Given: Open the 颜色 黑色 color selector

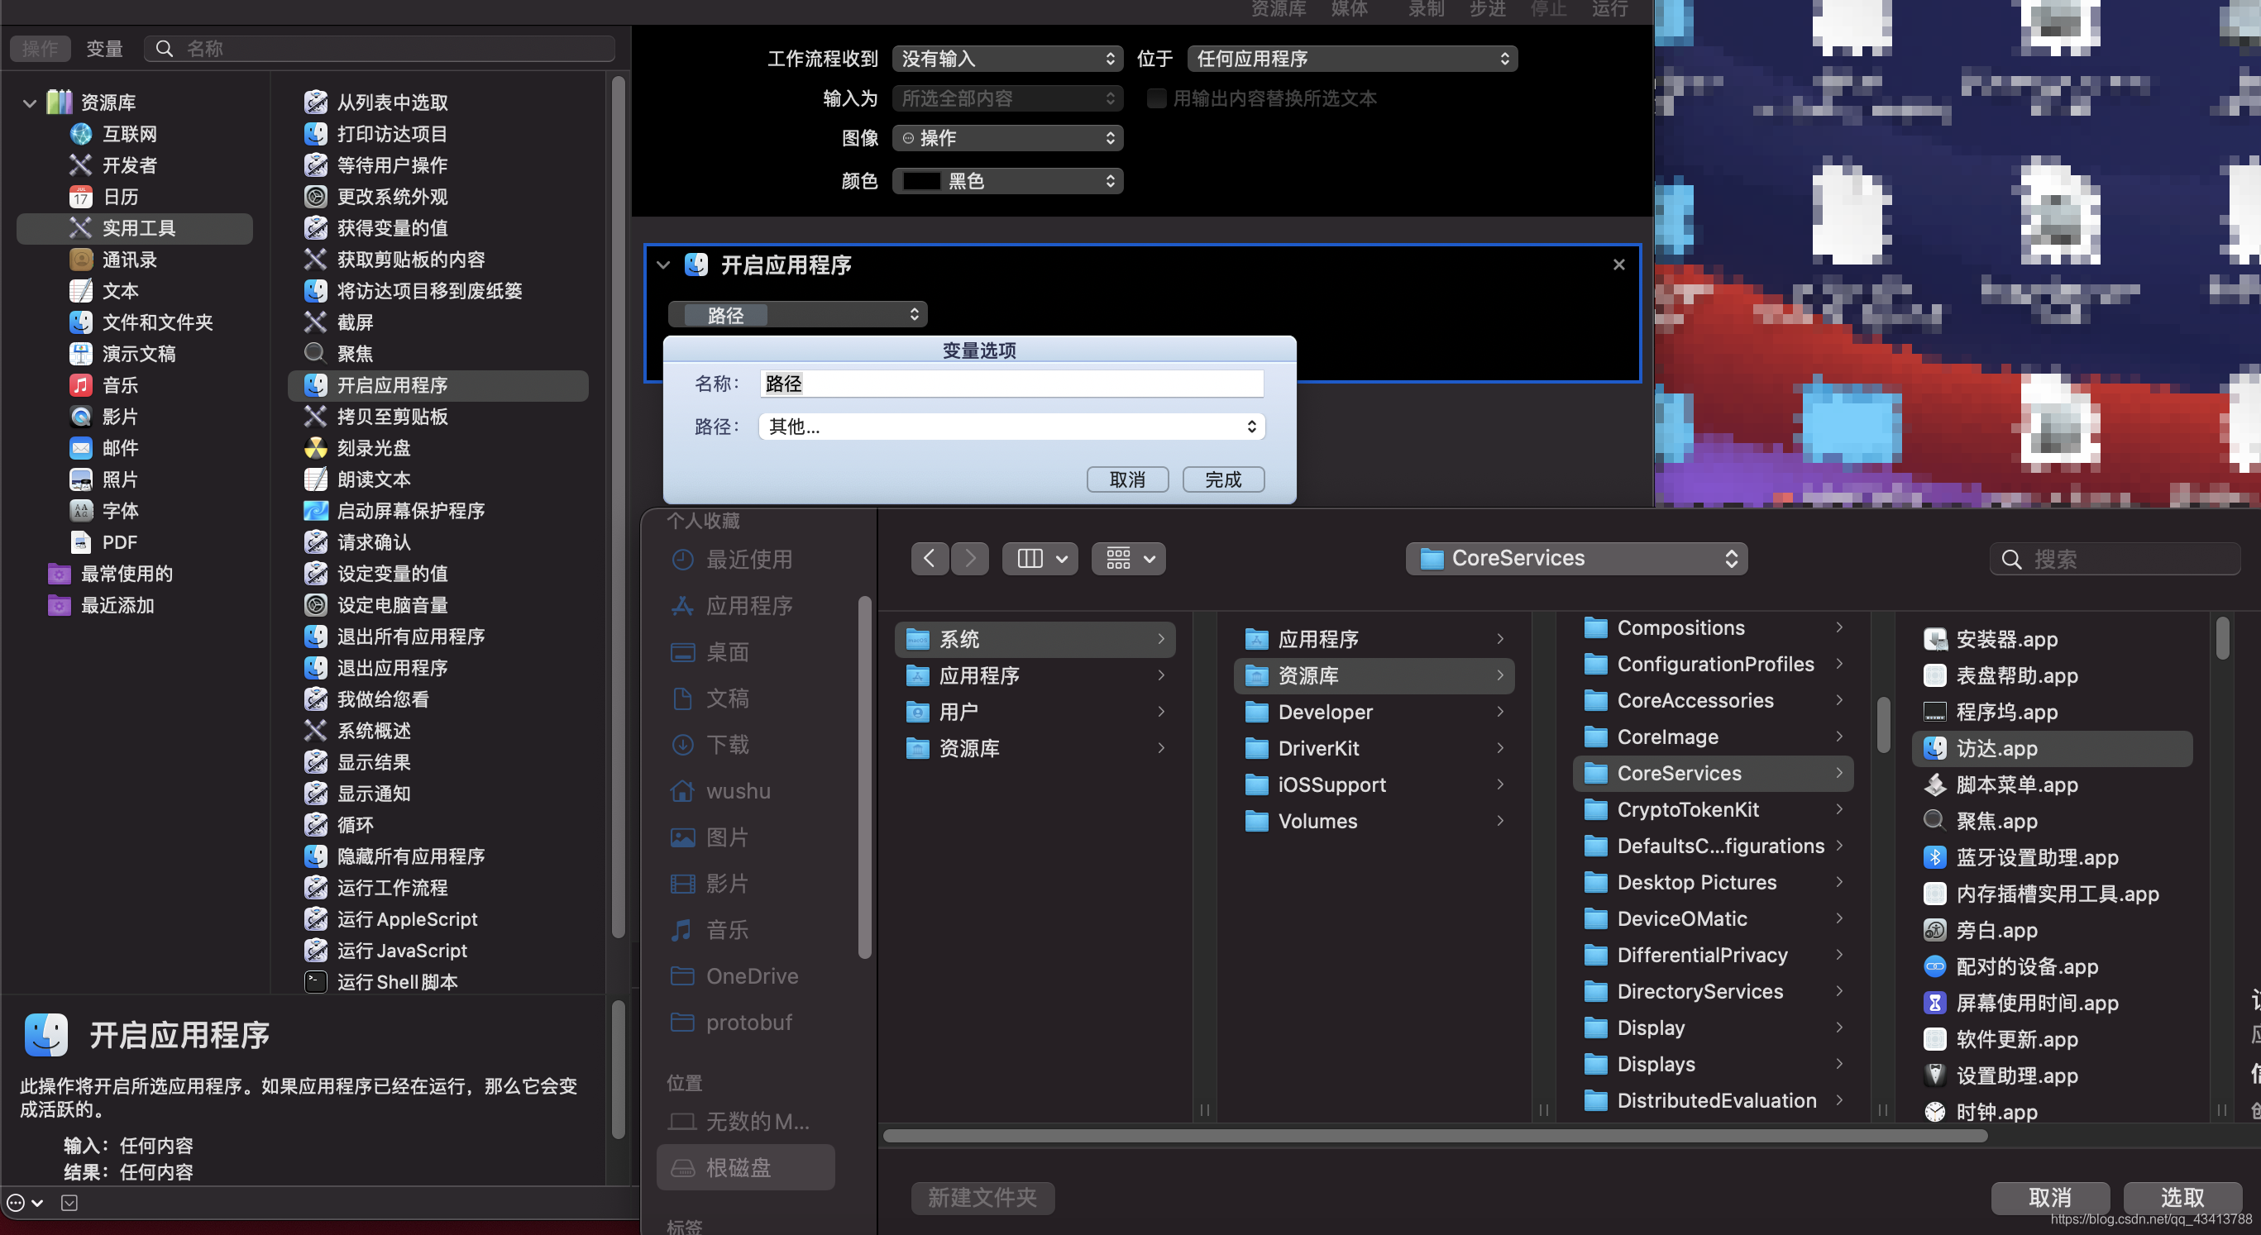Looking at the screenshot, I should click(x=1007, y=181).
